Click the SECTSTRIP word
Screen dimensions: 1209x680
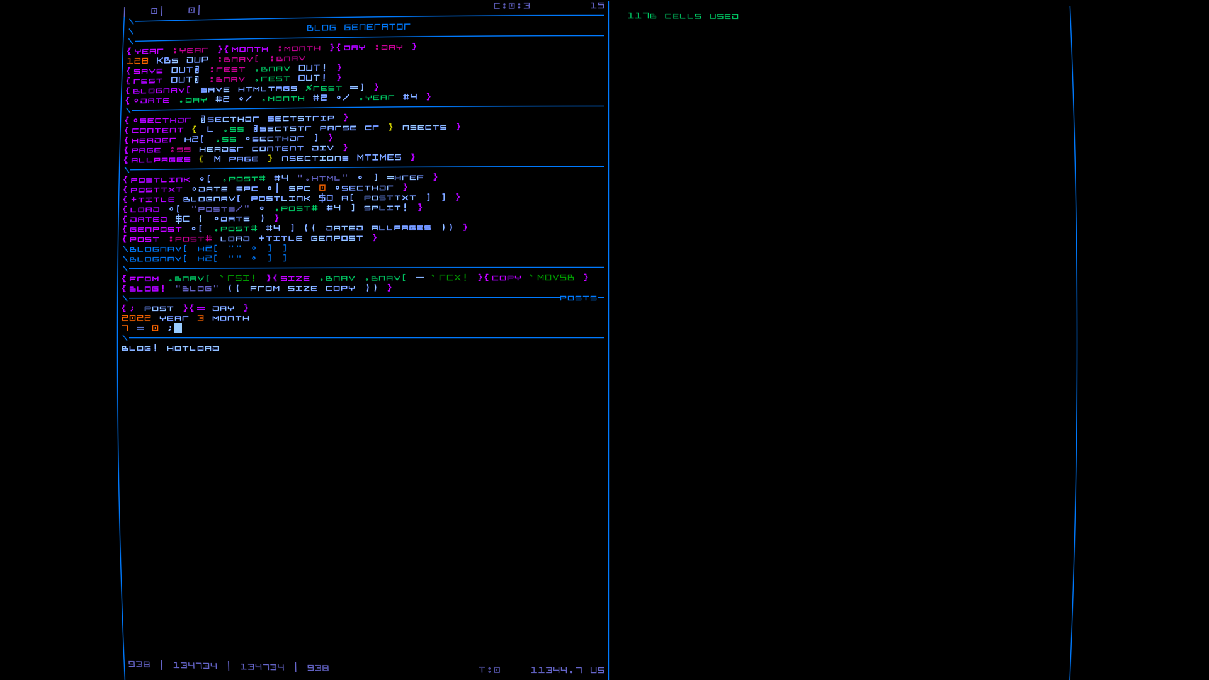(x=301, y=118)
